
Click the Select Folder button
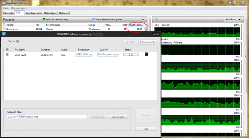coord(98,117)
